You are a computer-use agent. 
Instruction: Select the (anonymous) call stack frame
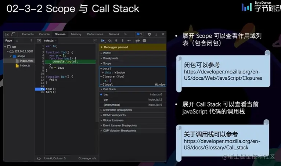pos(133,105)
